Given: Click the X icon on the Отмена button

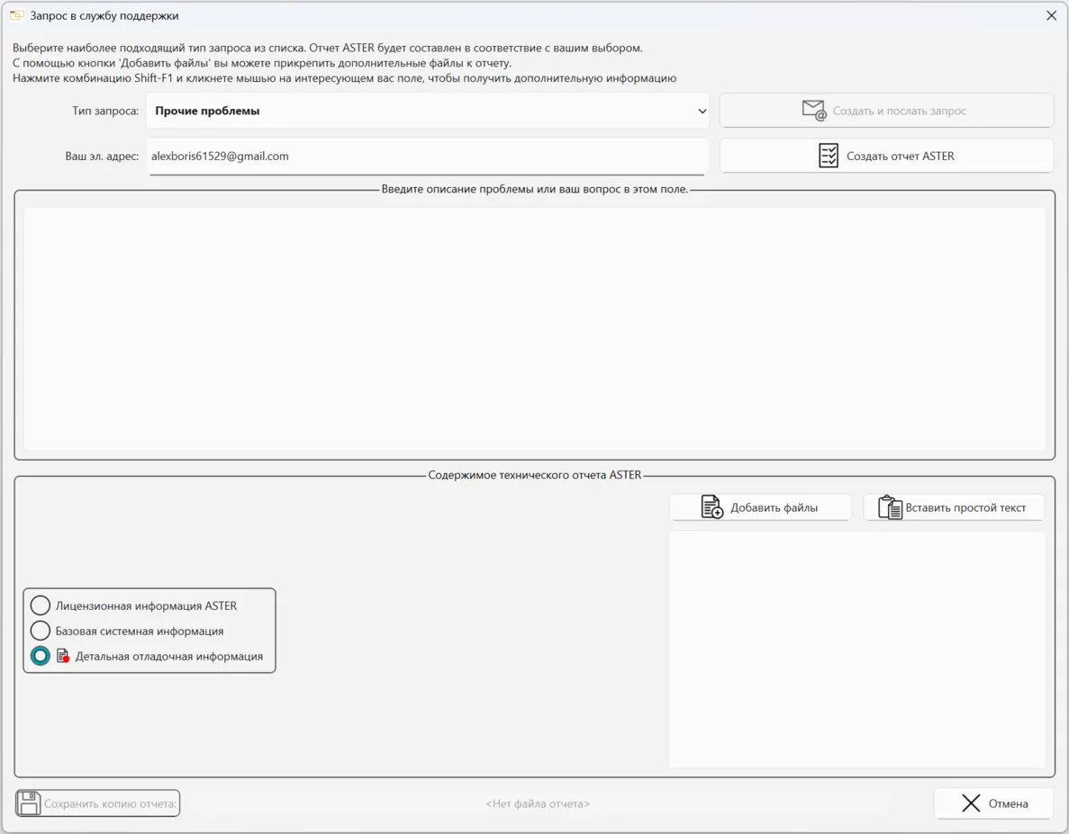Looking at the screenshot, I should tap(971, 803).
